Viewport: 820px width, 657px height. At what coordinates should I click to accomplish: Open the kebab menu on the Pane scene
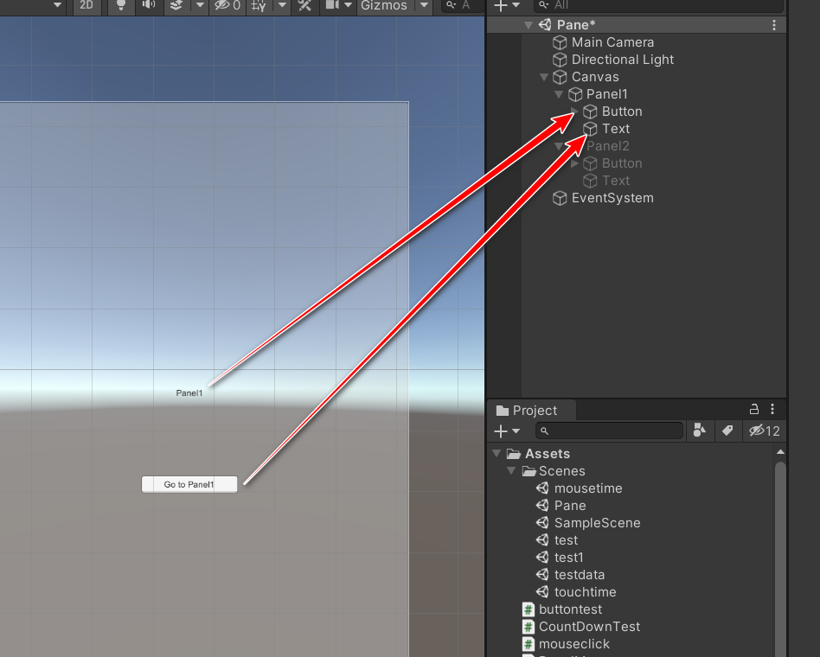click(772, 25)
